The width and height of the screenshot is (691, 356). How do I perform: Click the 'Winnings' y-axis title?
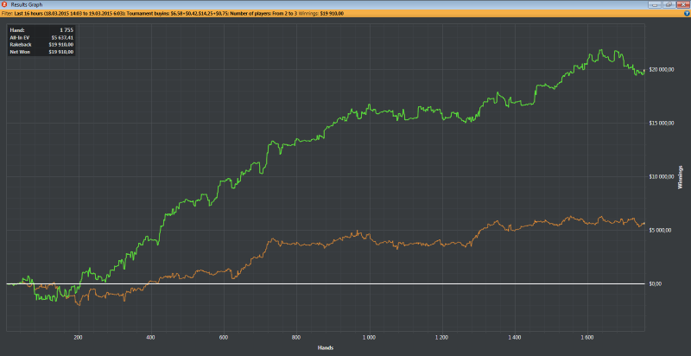coord(681,177)
